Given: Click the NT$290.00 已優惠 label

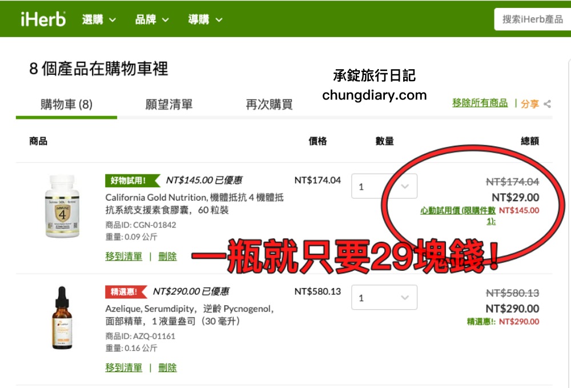Looking at the screenshot, I should pyautogui.click(x=191, y=291).
